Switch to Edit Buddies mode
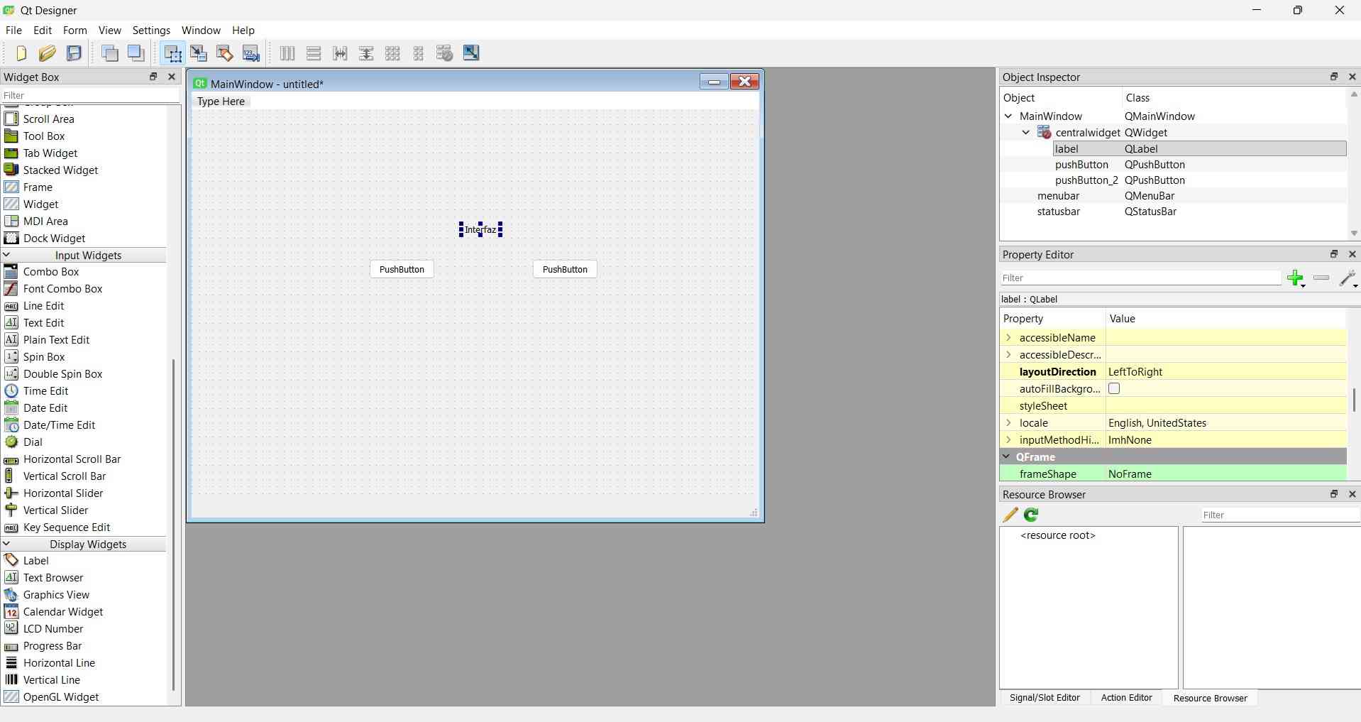 click(x=225, y=53)
